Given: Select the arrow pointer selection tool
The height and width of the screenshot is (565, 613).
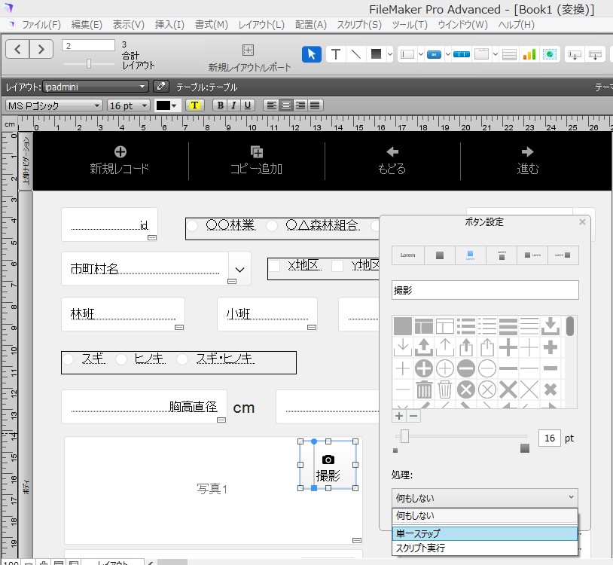Looking at the screenshot, I should pyautogui.click(x=312, y=54).
